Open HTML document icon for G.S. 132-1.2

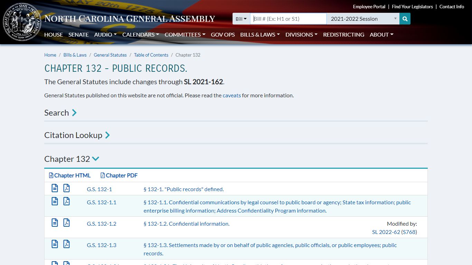point(55,223)
